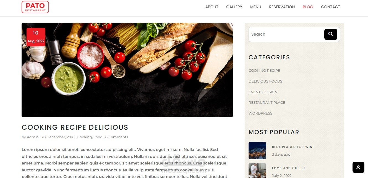This screenshot has width=368, height=178.
Task: Click the scroll-to-top double chevron button
Action: pyautogui.click(x=358, y=167)
